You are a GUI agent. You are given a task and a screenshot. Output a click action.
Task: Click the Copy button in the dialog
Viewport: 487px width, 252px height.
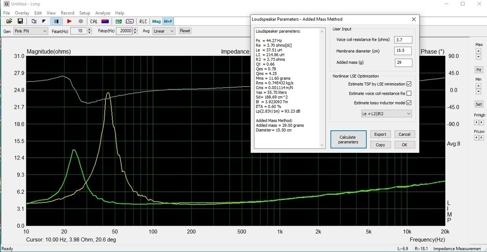(x=380, y=145)
